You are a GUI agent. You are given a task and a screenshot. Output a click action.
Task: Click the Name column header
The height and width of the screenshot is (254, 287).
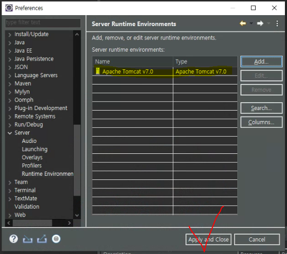coord(132,62)
